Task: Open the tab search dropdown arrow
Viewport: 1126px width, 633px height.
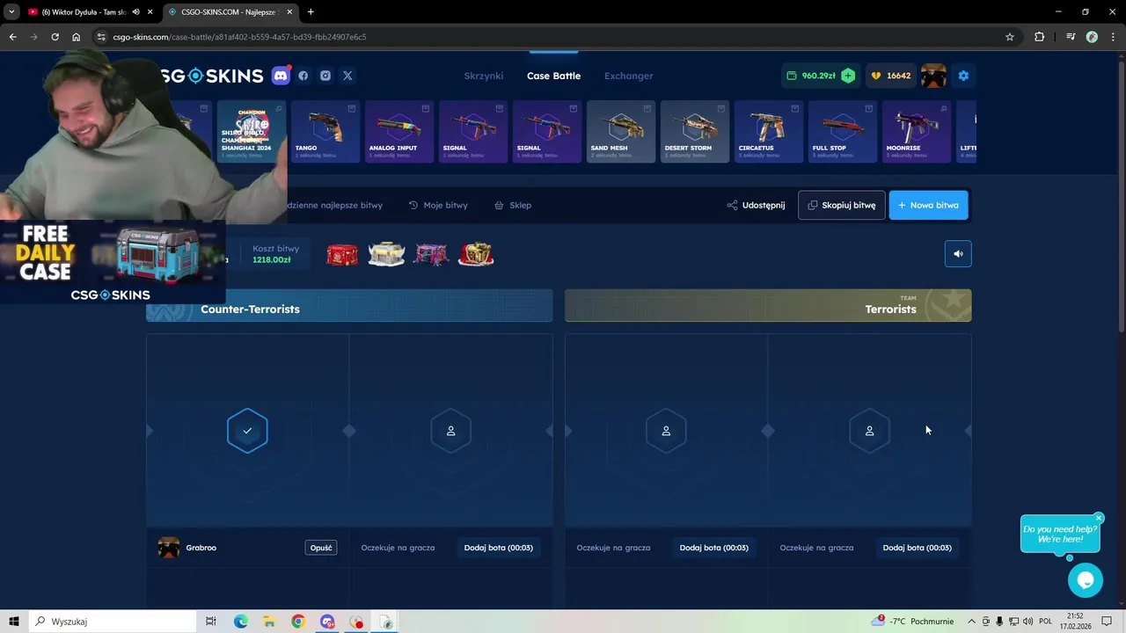Action: tap(11, 12)
